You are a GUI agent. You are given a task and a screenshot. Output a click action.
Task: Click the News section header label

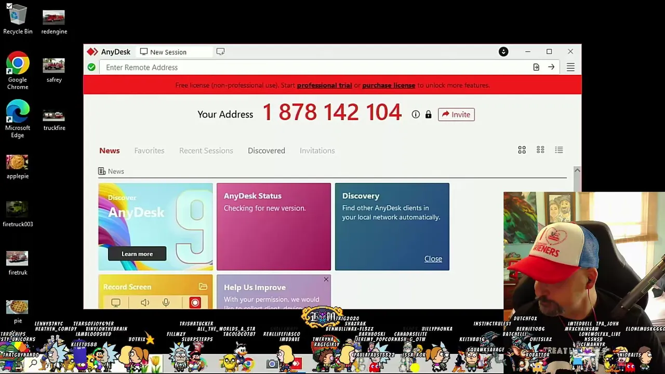click(x=116, y=171)
